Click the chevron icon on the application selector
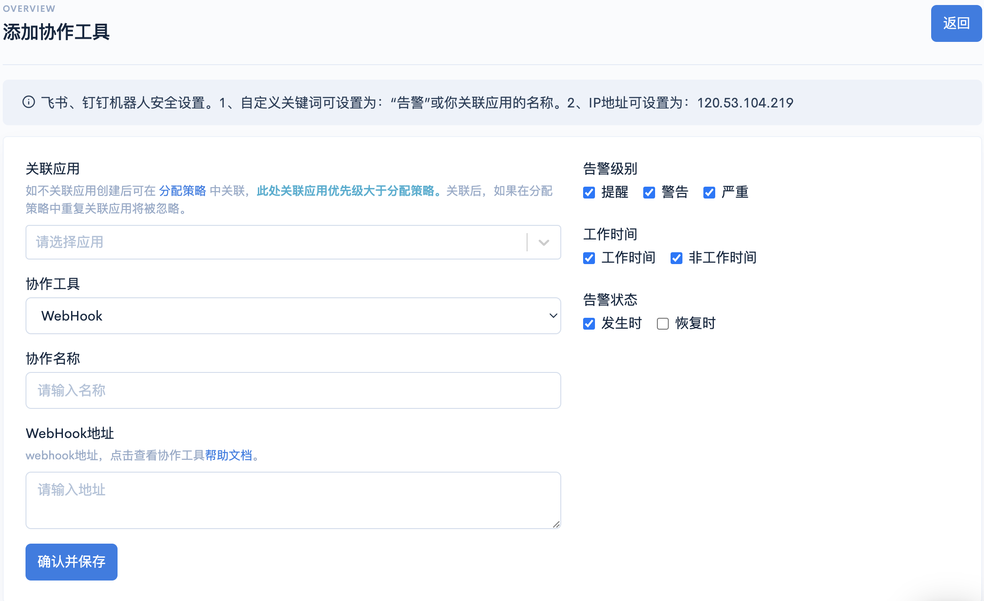Viewport: 984px width, 601px height. (543, 242)
